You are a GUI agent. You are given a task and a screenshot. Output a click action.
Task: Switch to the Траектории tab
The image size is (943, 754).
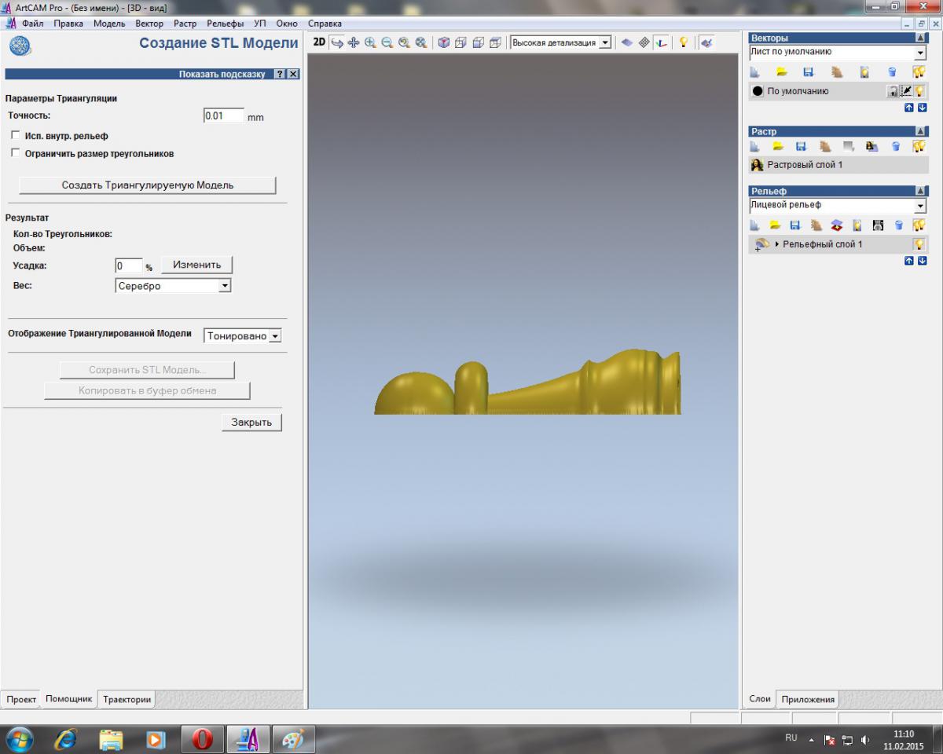click(127, 699)
